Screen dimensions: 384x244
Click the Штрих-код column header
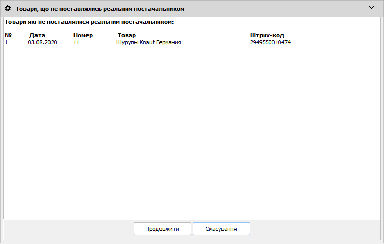(x=267, y=35)
